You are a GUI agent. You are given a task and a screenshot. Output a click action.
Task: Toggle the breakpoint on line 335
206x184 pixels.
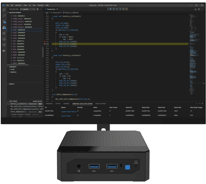pos(45,41)
